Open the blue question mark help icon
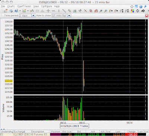 (x=141, y=7)
